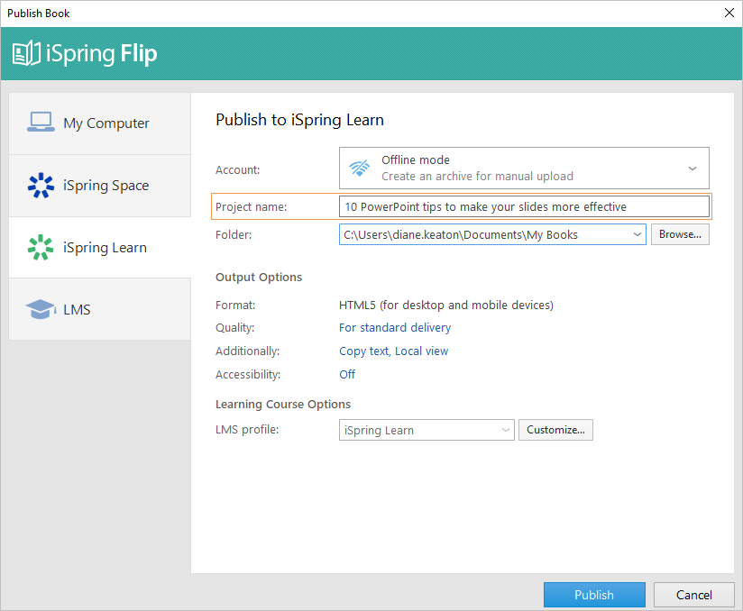Viewport: 743px width, 611px height.
Task: Click the Customize... button
Action: coord(555,430)
